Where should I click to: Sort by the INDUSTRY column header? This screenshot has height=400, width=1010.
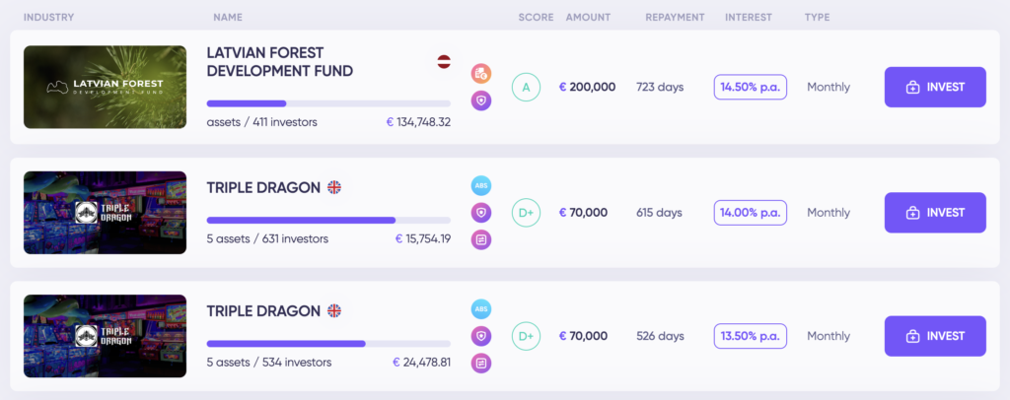click(x=49, y=18)
